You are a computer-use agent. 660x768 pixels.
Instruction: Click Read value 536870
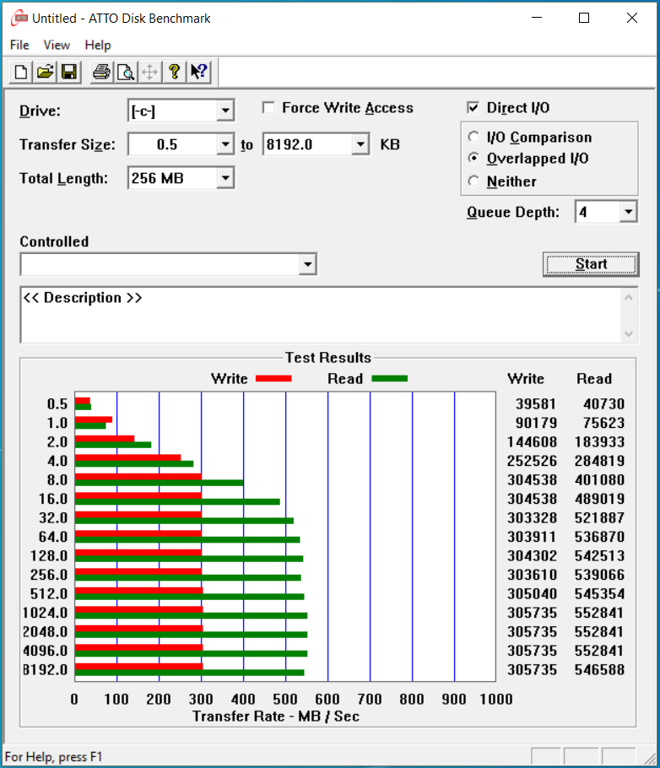click(600, 537)
